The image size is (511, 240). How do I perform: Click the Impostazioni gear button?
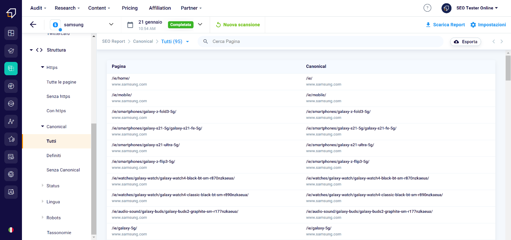pyautogui.click(x=488, y=25)
